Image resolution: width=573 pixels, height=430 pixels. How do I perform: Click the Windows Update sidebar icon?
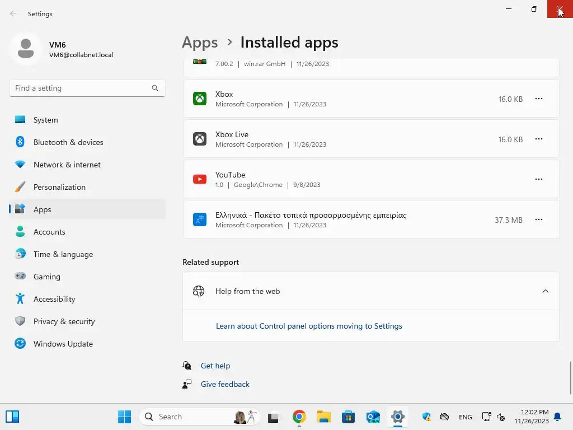coord(20,344)
